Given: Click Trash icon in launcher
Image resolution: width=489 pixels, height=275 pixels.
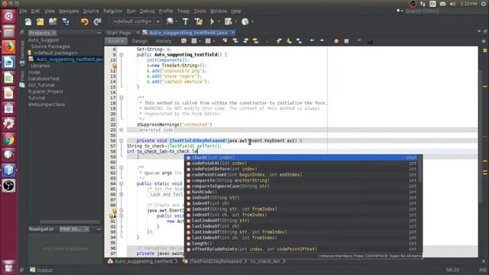Looking at the screenshot, I should pyautogui.click(x=8, y=266).
